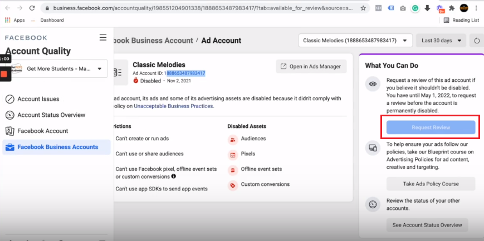Click the Grammarly extension icon
The width and height of the screenshot is (484, 241).
(x=415, y=8)
